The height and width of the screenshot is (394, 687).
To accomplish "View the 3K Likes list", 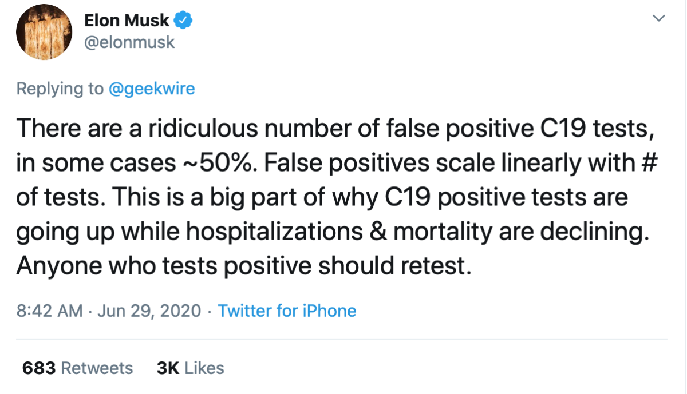I will click(x=189, y=368).
